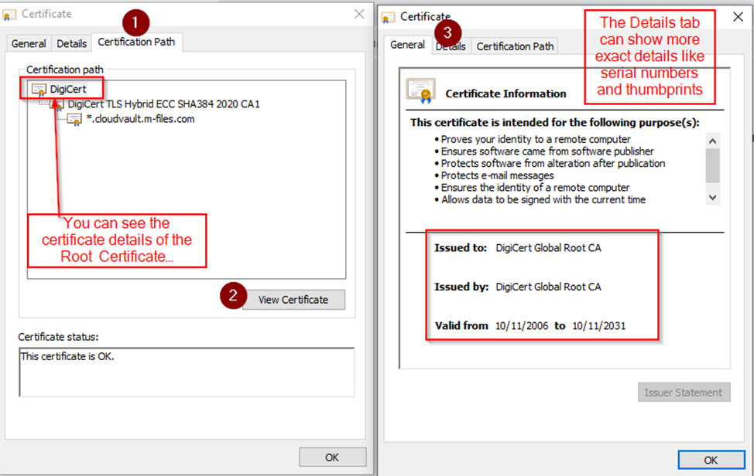Select the DigiCert root entry text

click(x=68, y=90)
